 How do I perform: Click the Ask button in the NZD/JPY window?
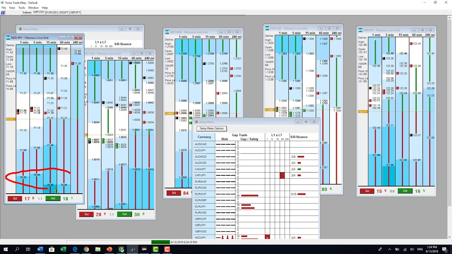coord(53,199)
